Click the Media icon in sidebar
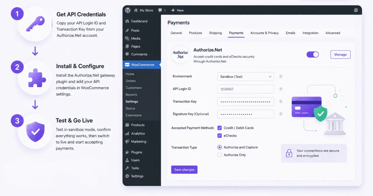373x196 pixels. tap(127, 38)
